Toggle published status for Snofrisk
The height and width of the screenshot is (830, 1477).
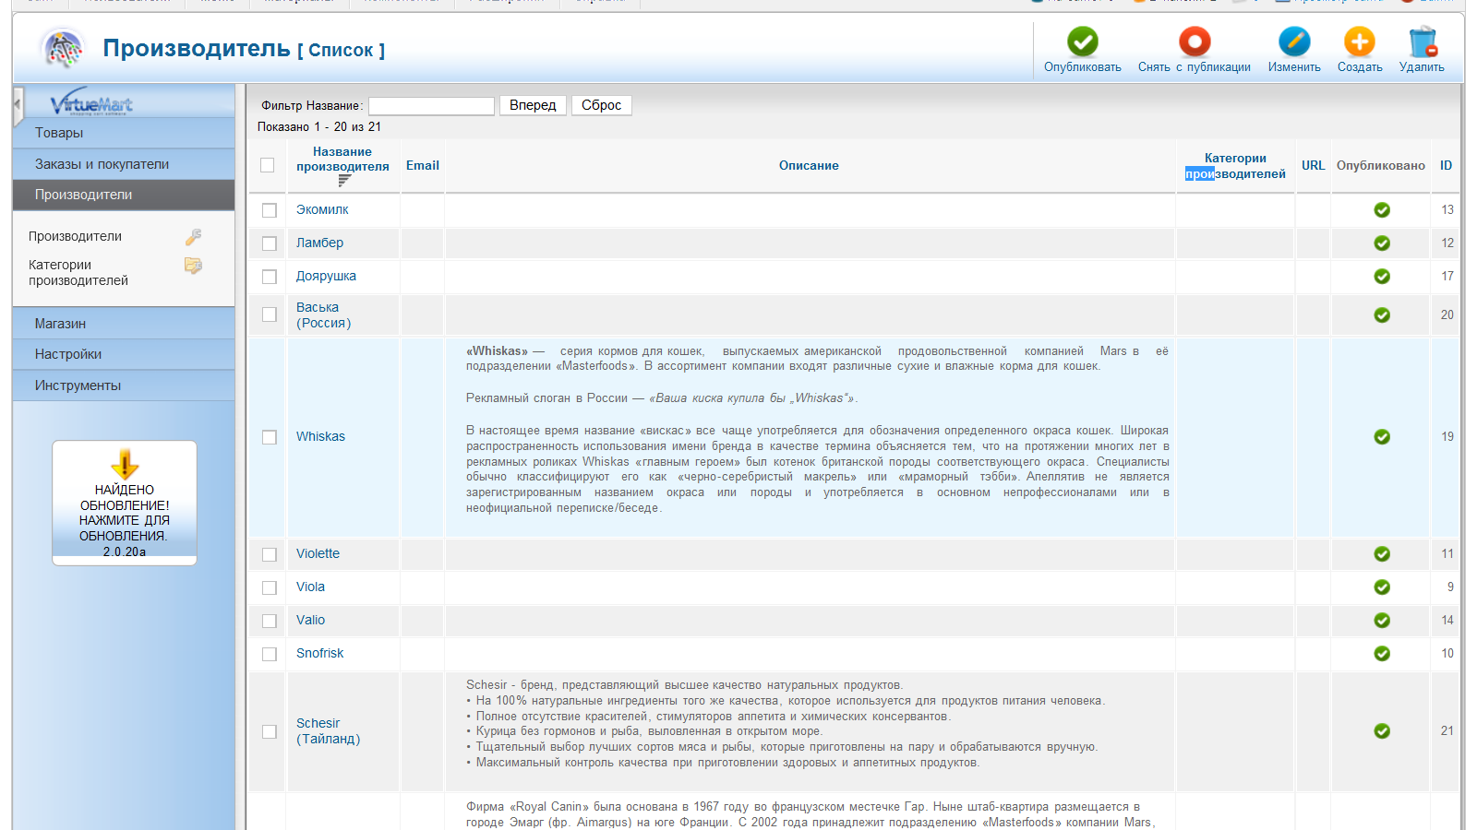click(1381, 654)
